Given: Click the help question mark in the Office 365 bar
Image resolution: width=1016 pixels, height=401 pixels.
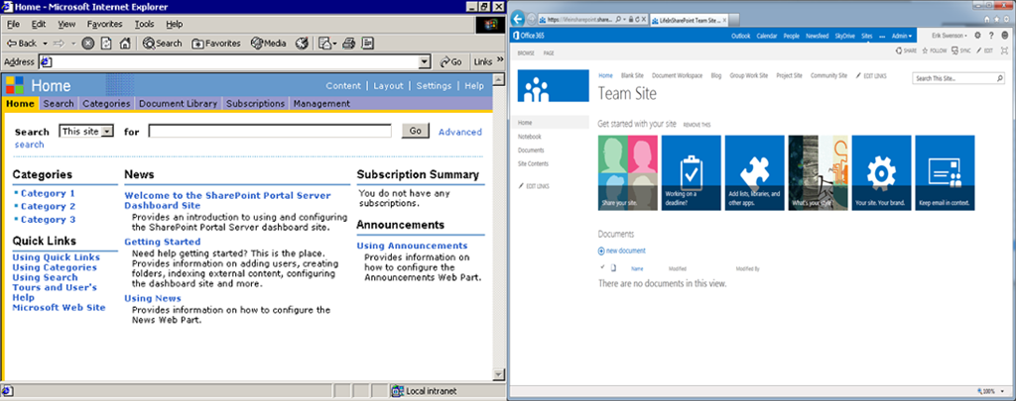Looking at the screenshot, I should (x=991, y=36).
